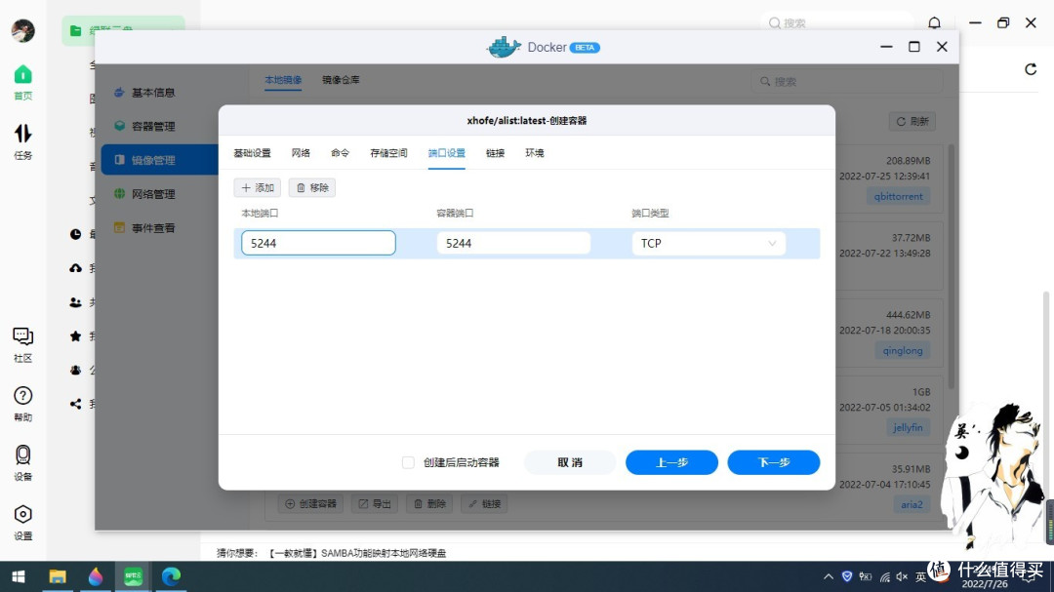This screenshot has height=592, width=1054.
Task: Open the 存储空间 tab
Action: (388, 153)
